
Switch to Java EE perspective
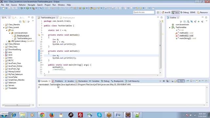[x=166, y=12]
